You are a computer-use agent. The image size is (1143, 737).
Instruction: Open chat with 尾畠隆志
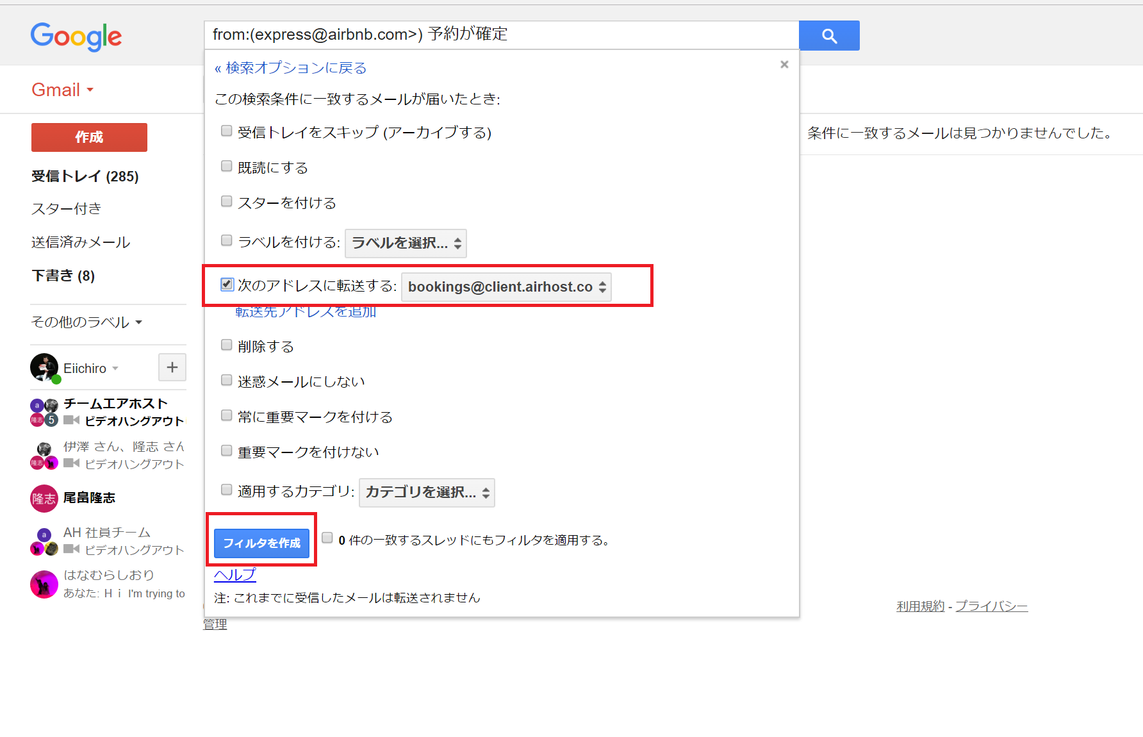tap(90, 498)
